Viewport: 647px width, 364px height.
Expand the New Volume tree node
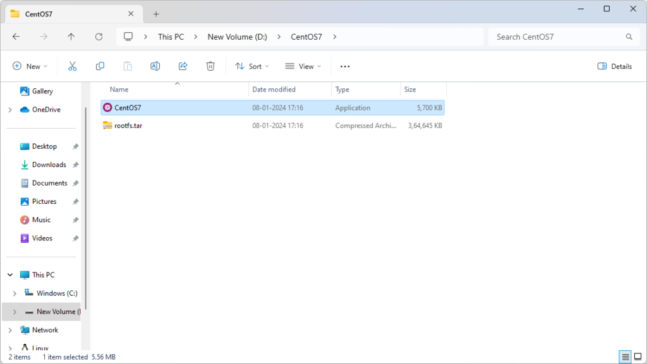(x=15, y=312)
